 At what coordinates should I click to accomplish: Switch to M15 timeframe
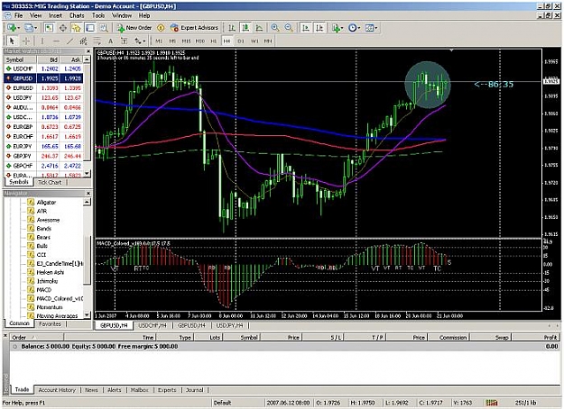(186, 41)
